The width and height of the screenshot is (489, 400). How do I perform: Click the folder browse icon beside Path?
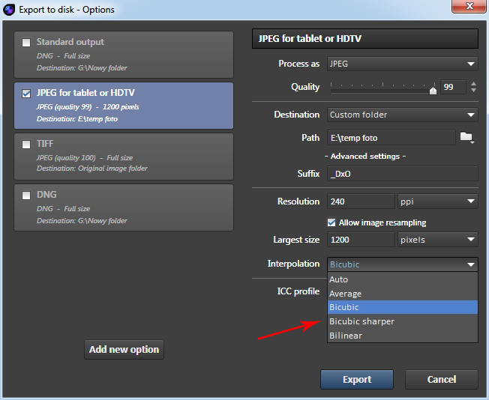[466, 138]
